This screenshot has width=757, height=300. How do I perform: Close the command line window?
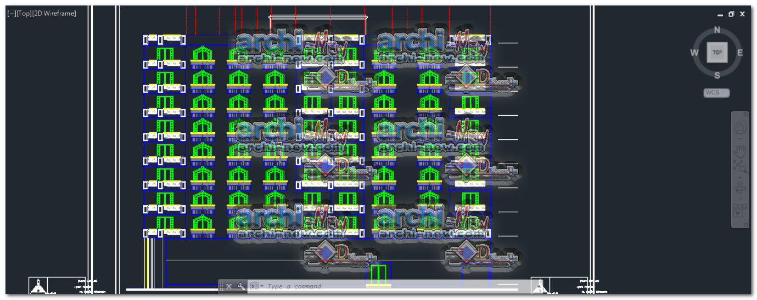[x=229, y=286]
